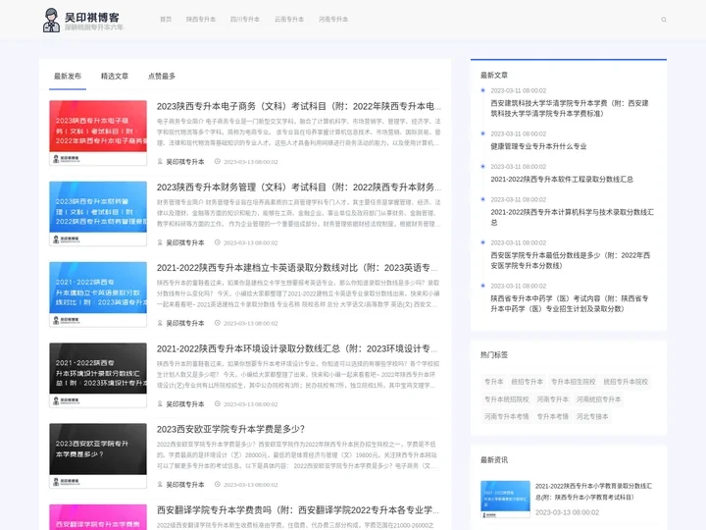Open sidebar post 2021-2022陕西专升本软件工程录取分数线汇总
Image resolution: width=706 pixels, height=530 pixels.
[x=562, y=179]
